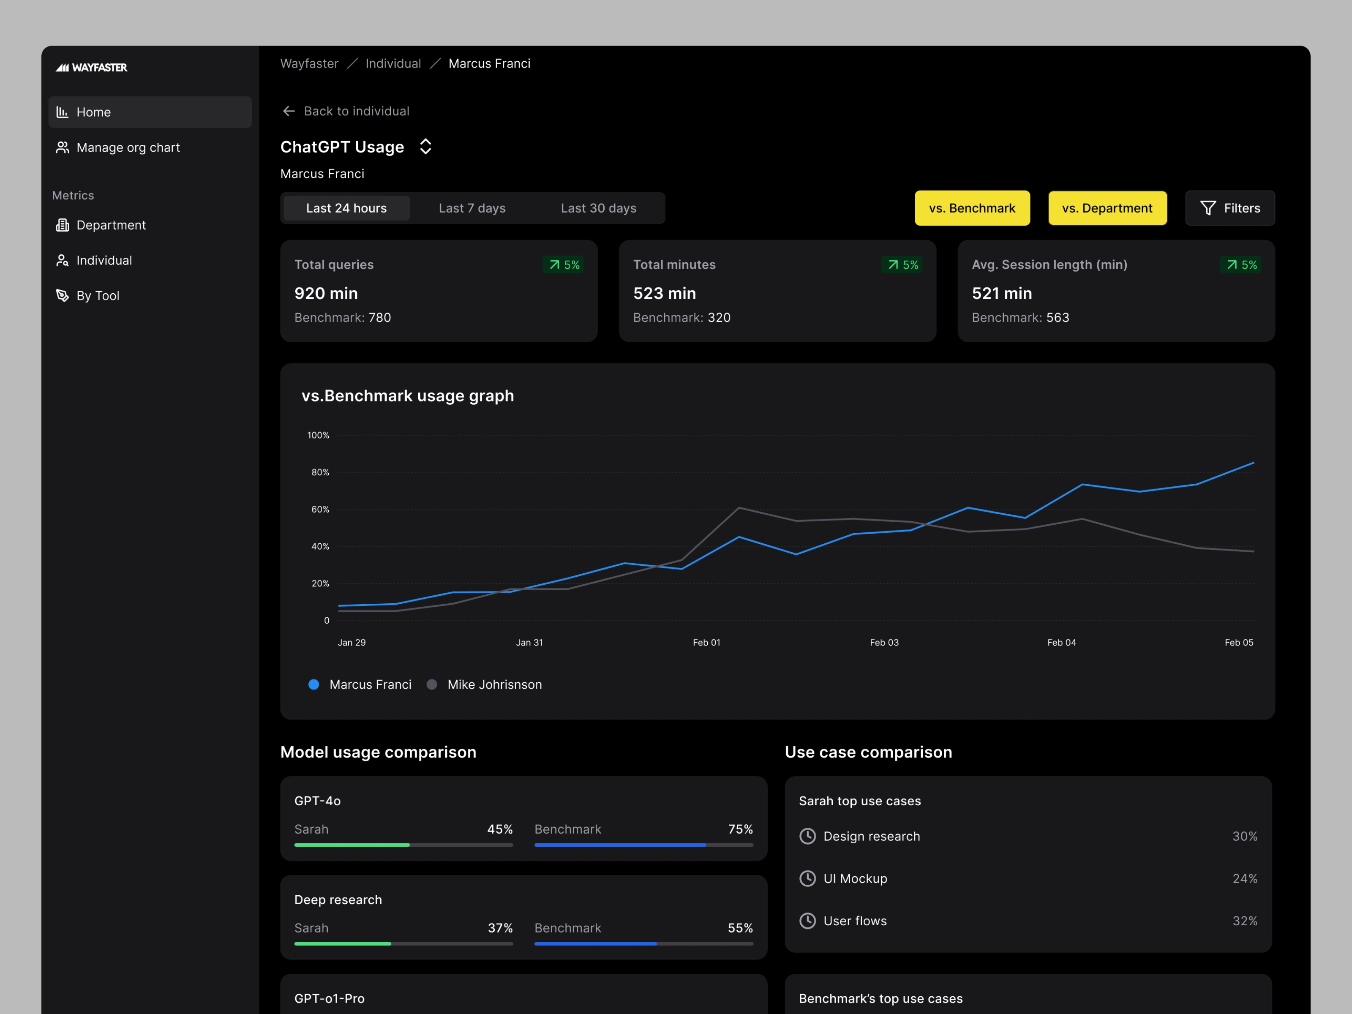This screenshot has width=1352, height=1014.
Task: Click Use case comparison heading
Action: pos(869,752)
